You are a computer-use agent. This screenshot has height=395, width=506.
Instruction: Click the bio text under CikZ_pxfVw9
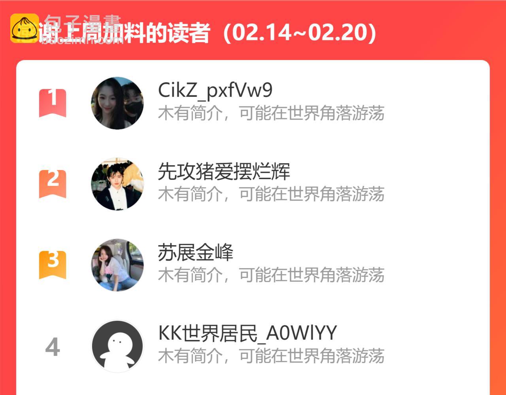click(x=271, y=113)
